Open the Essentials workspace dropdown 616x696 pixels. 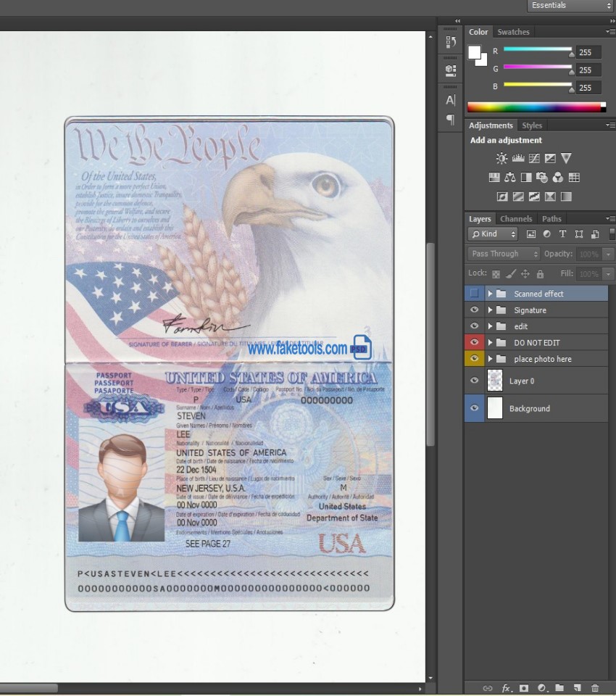click(x=571, y=5)
